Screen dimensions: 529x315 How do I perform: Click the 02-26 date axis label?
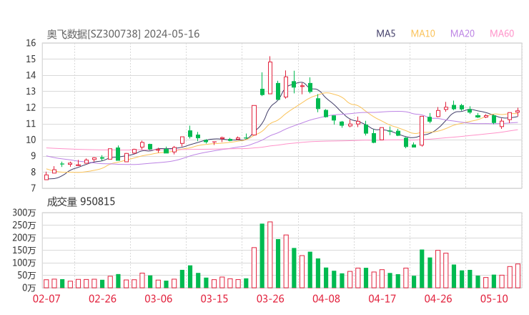coord(102,299)
